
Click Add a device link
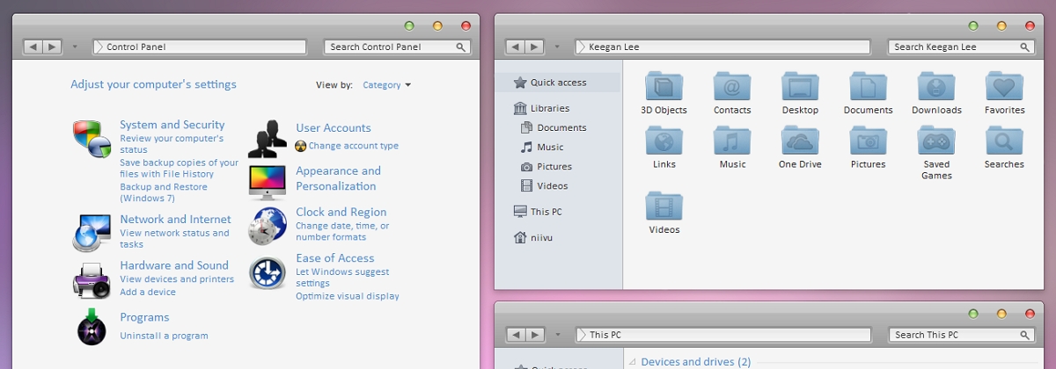pos(148,292)
